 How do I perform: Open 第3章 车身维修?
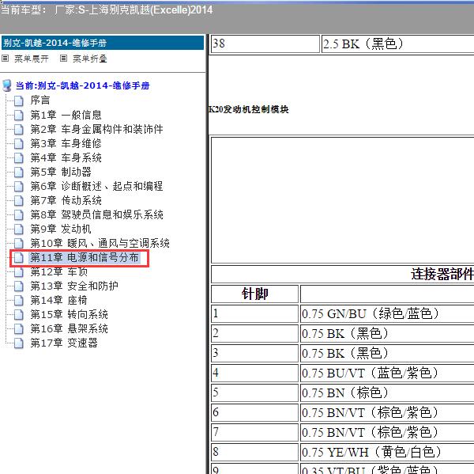tap(66, 143)
